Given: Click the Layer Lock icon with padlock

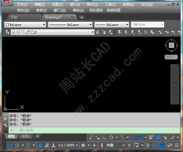Looking at the screenshot, I should [x=173, y=32].
